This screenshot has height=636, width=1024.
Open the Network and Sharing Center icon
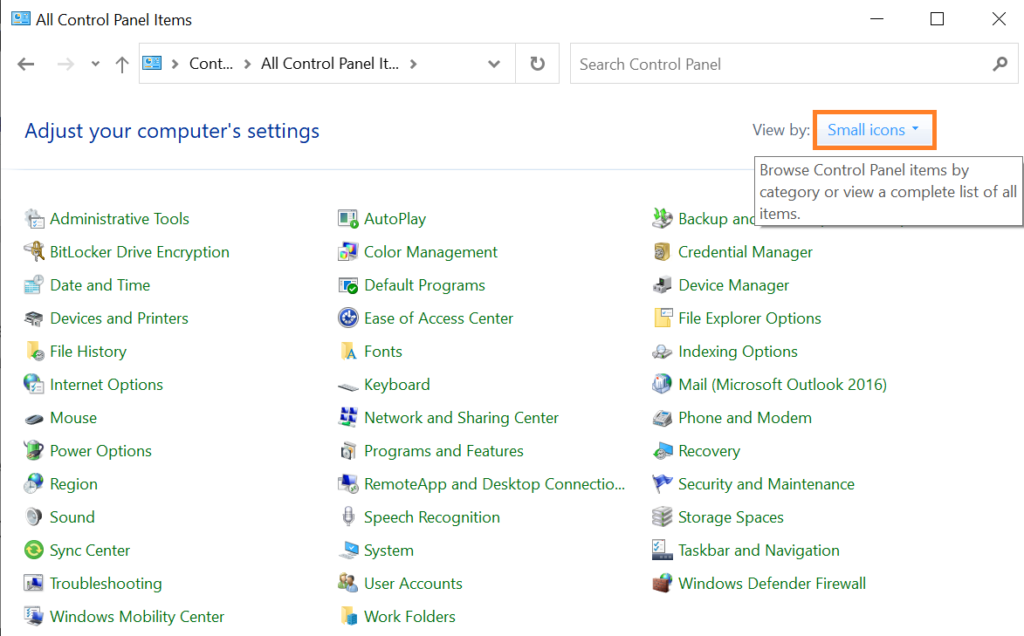pyautogui.click(x=348, y=418)
